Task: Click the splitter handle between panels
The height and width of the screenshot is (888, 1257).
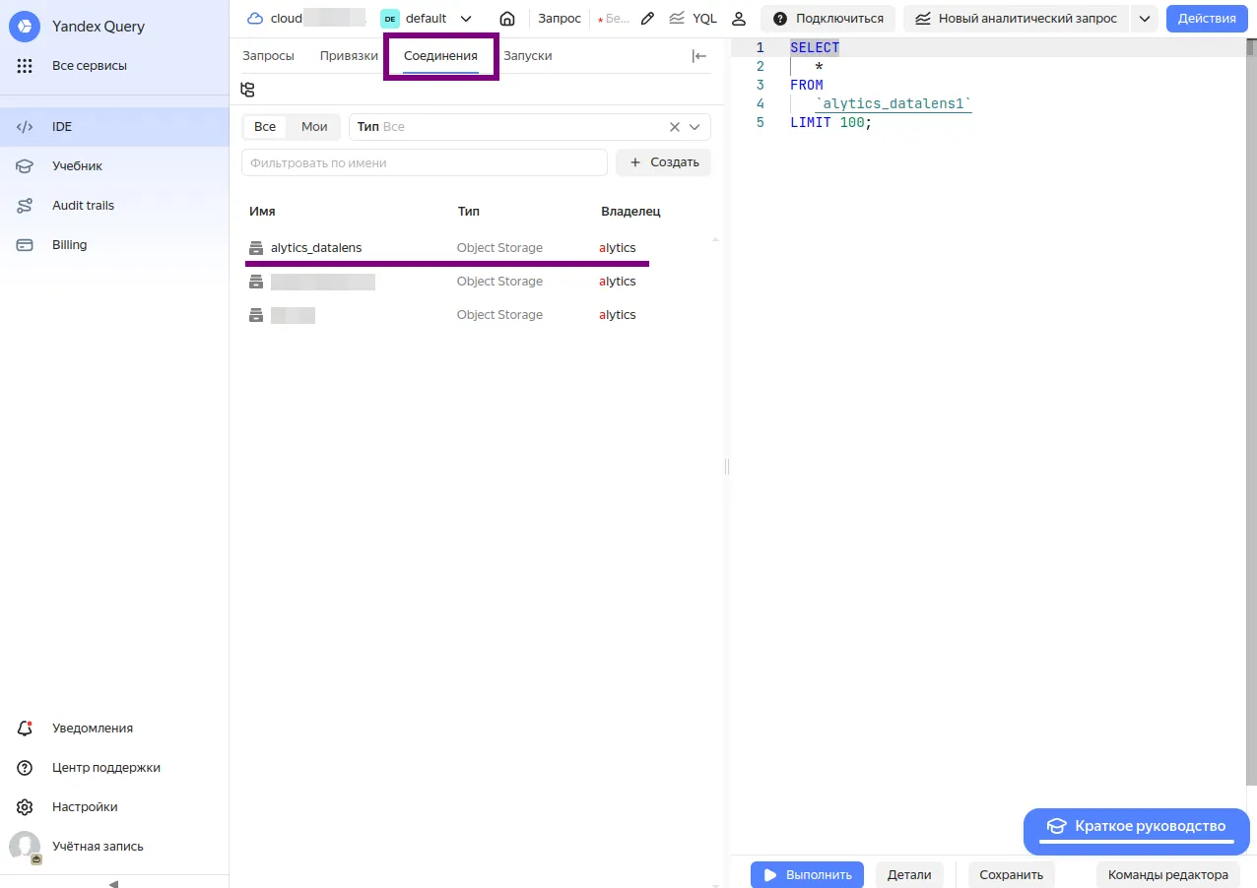Action: (x=727, y=466)
